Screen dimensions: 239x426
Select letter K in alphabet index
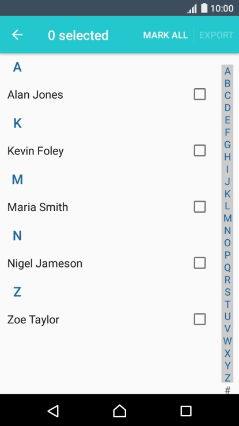pos(227,194)
